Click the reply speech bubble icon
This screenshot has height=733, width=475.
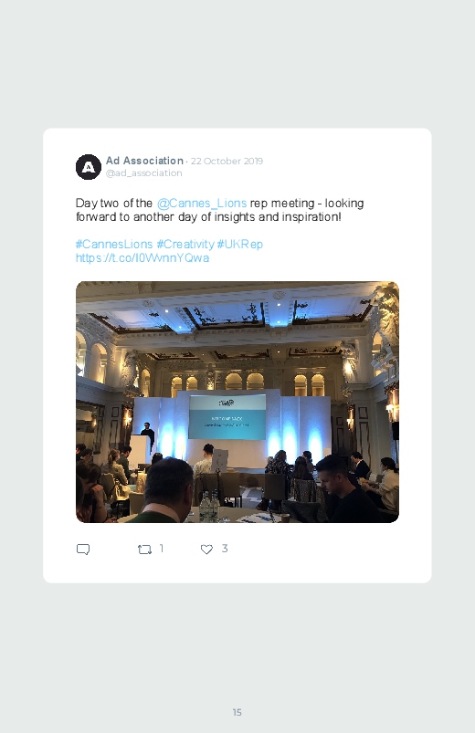pyautogui.click(x=83, y=549)
